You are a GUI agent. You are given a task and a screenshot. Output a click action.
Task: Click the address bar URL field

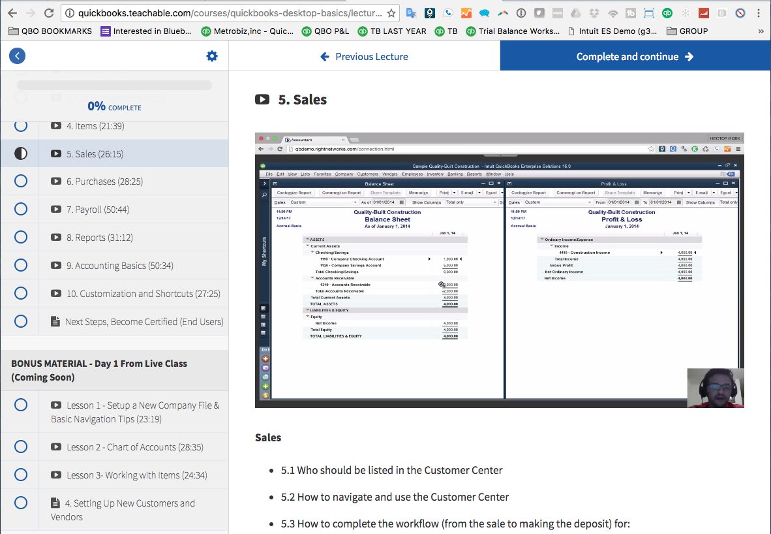point(230,13)
